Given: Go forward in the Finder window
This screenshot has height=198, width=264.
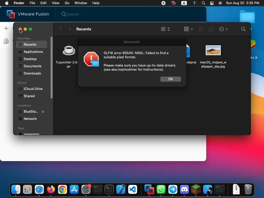Looking at the screenshot, I should tap(70, 29).
